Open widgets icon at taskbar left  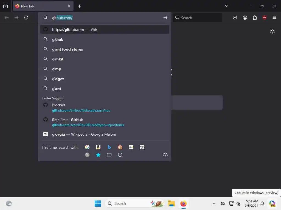pyautogui.click(x=9, y=203)
